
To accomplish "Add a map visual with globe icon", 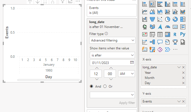I will 145,27.
